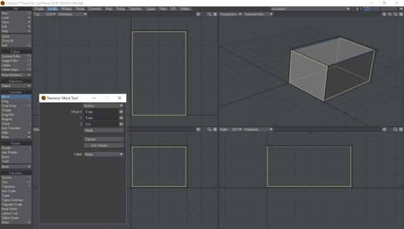Screen dimensions: 404x229
Task: Open the Right viewport Wireframe dropdown
Action: click(258, 129)
